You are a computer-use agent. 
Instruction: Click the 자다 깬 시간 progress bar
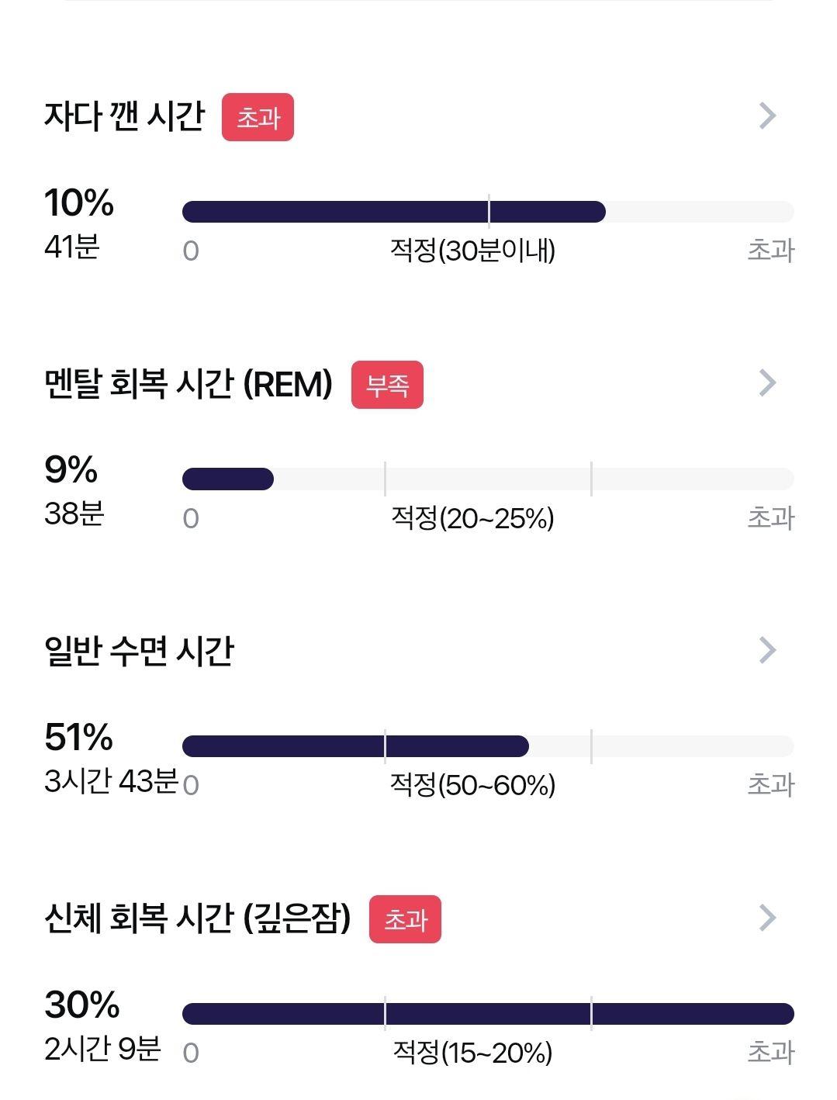[488, 212]
